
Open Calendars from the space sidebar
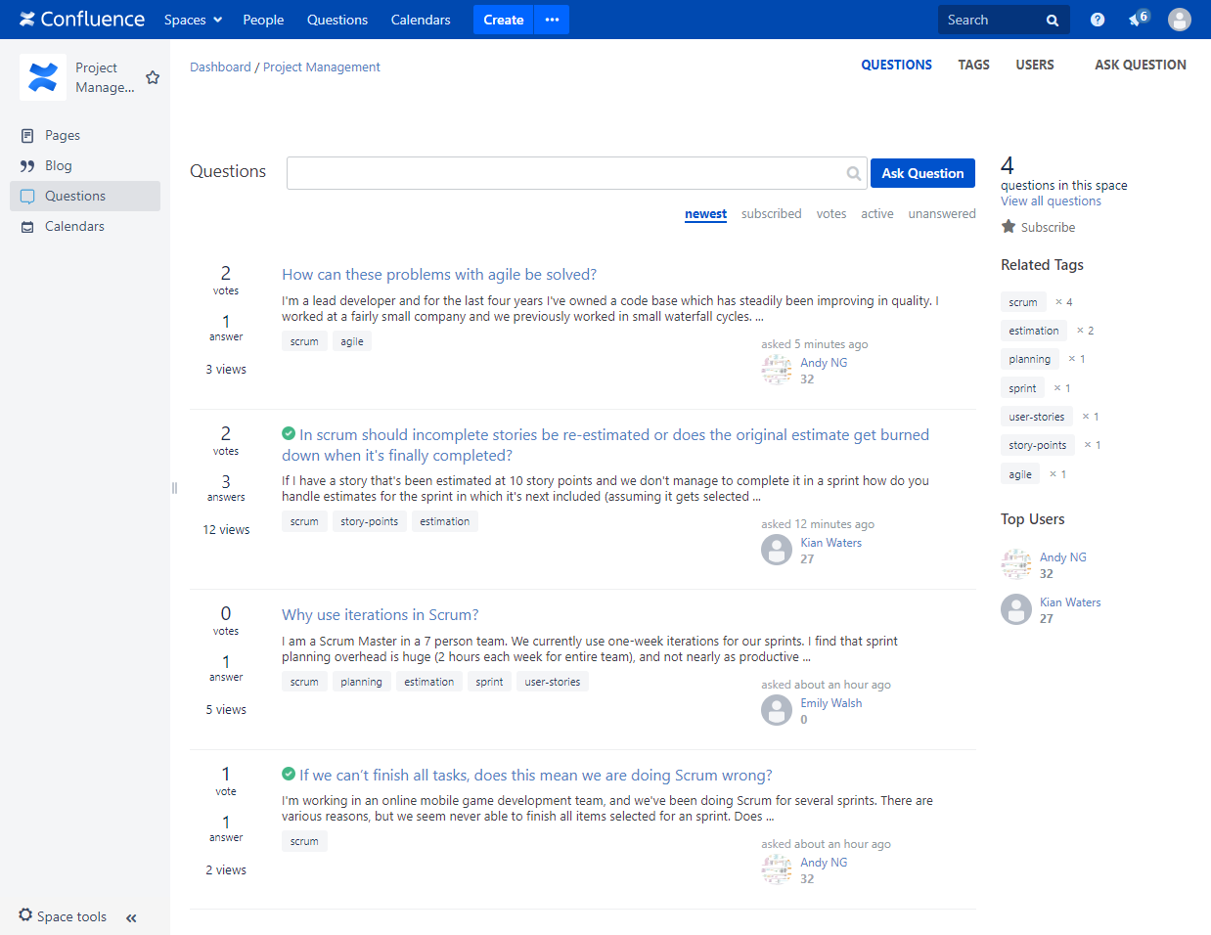(73, 226)
